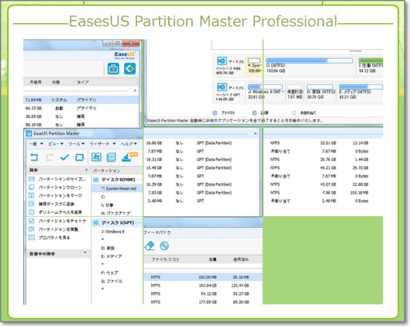Click the パーティションをマージ operation link
This screenshot has width=410, height=327.
[x=59, y=195]
